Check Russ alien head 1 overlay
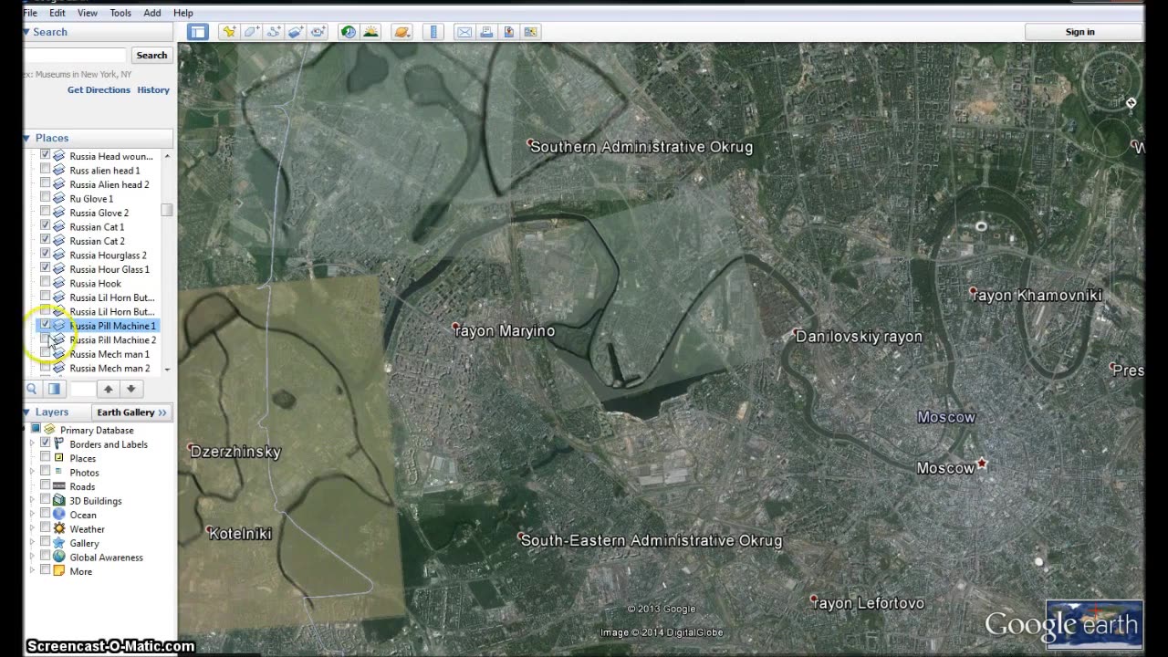 tap(45, 170)
